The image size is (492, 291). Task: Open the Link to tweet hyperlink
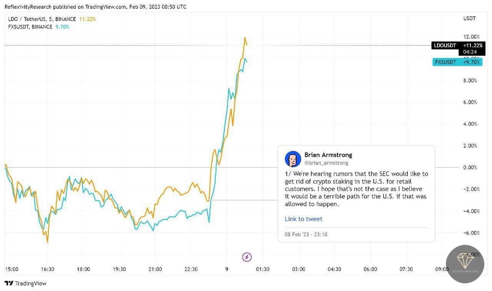click(x=303, y=219)
